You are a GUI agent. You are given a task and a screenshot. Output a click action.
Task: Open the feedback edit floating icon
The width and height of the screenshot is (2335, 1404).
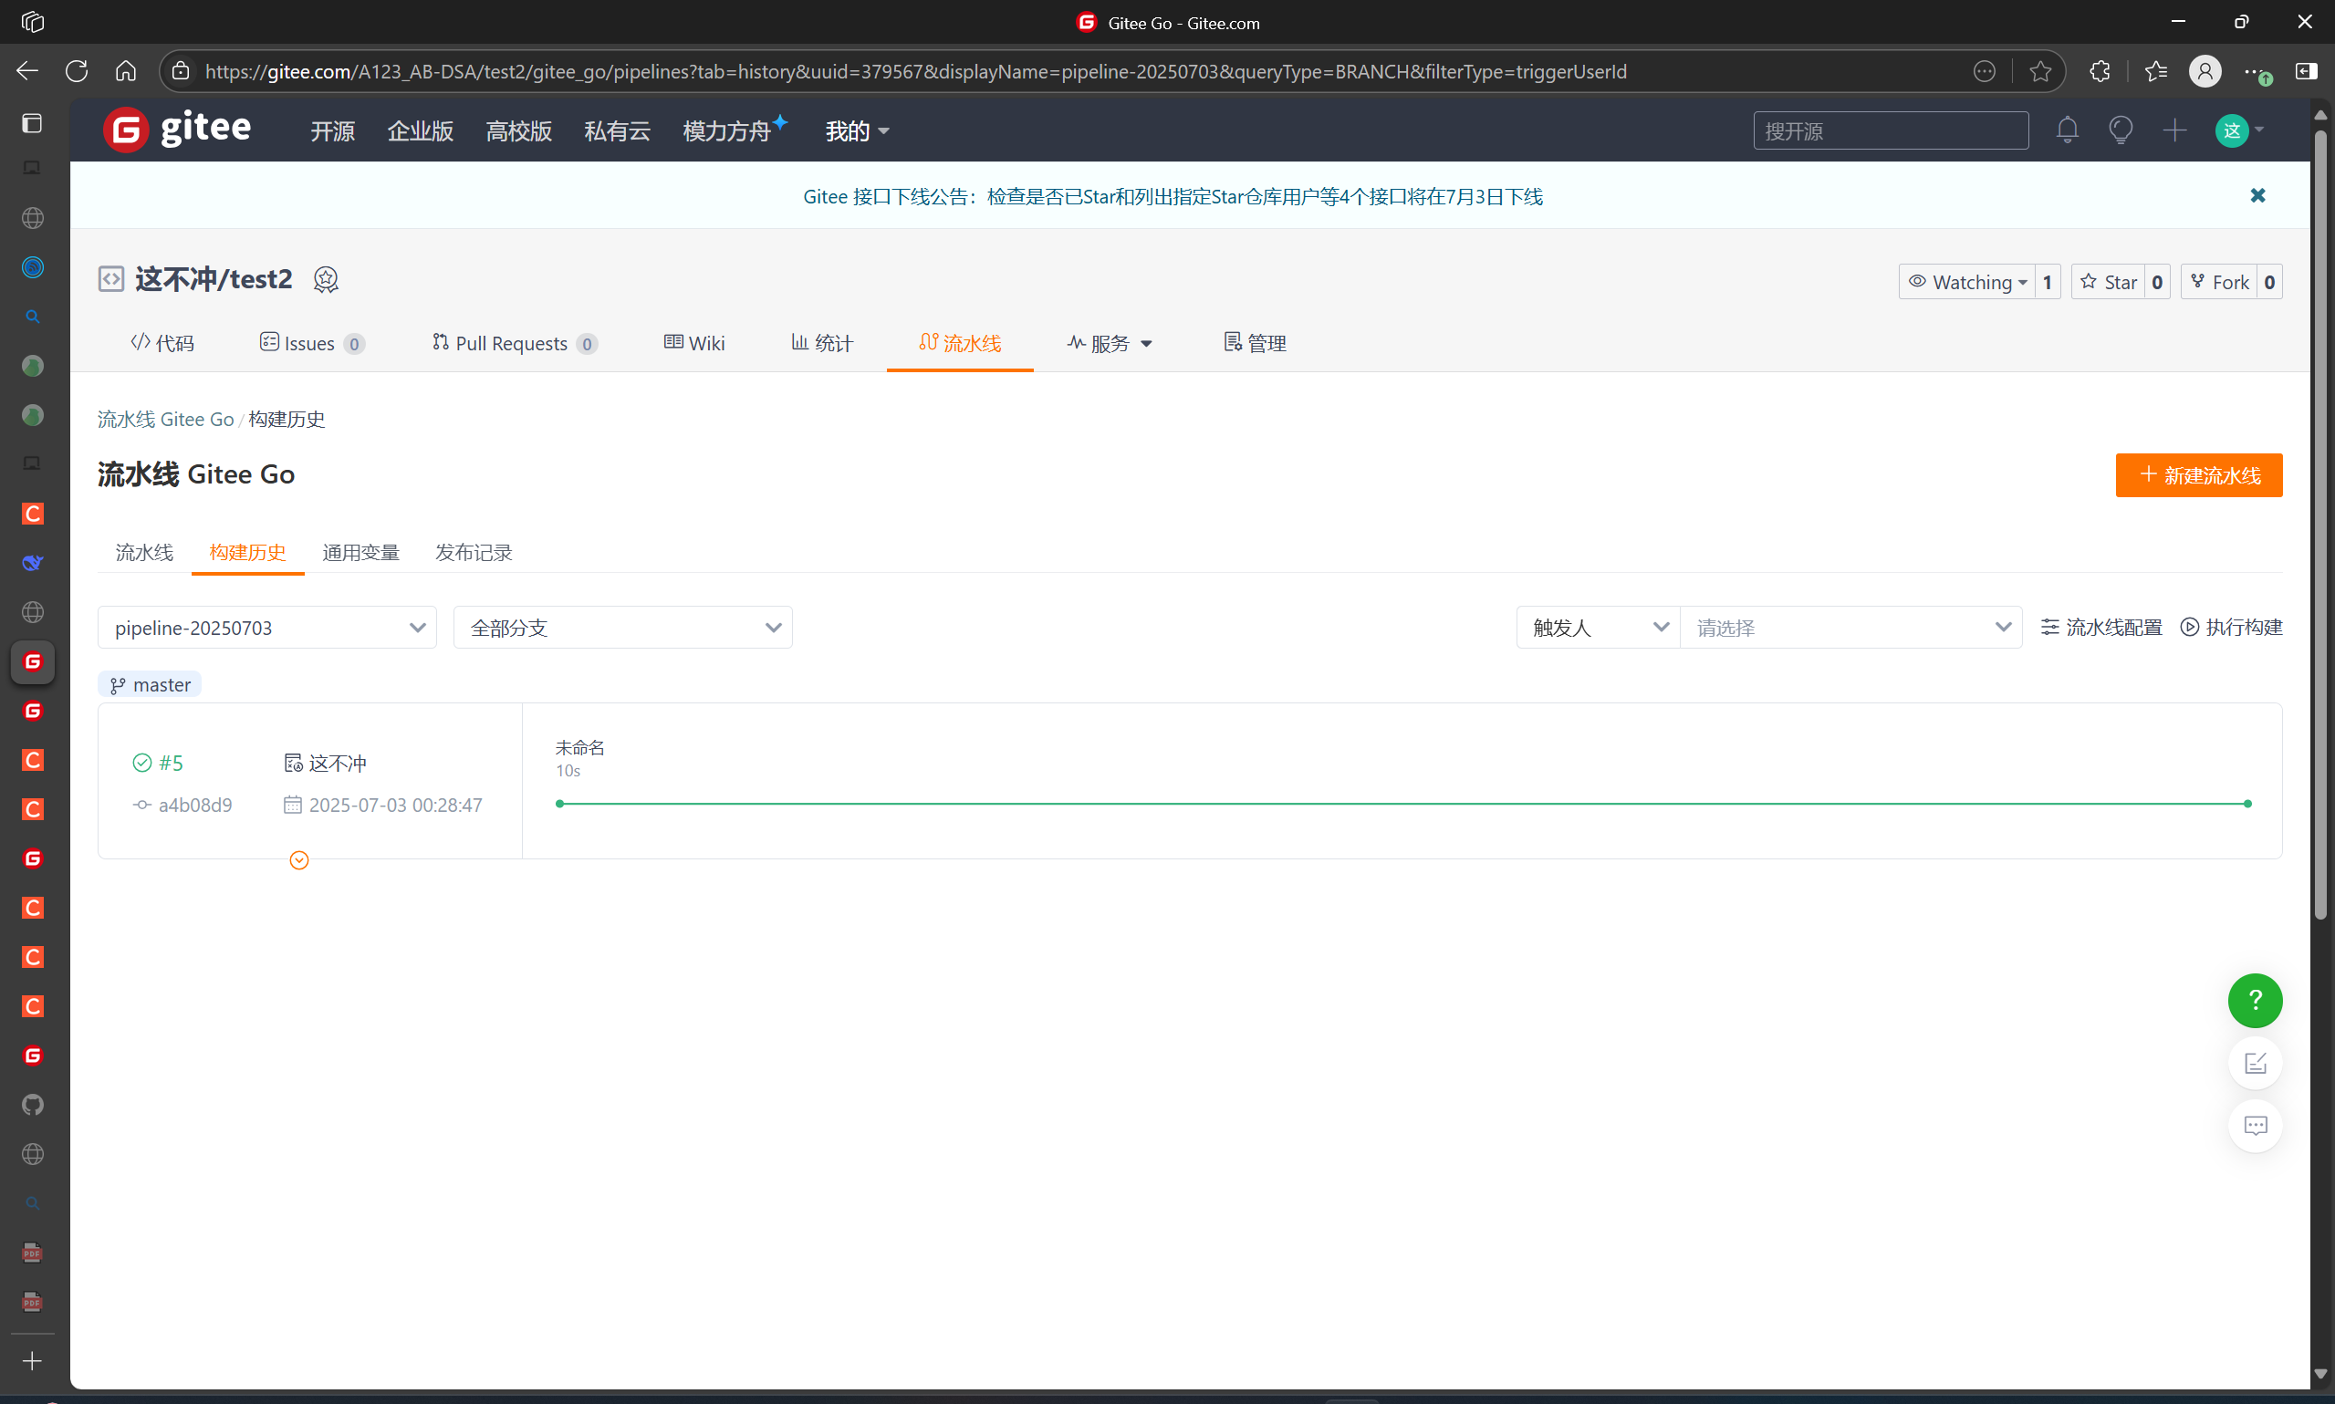point(2255,1064)
